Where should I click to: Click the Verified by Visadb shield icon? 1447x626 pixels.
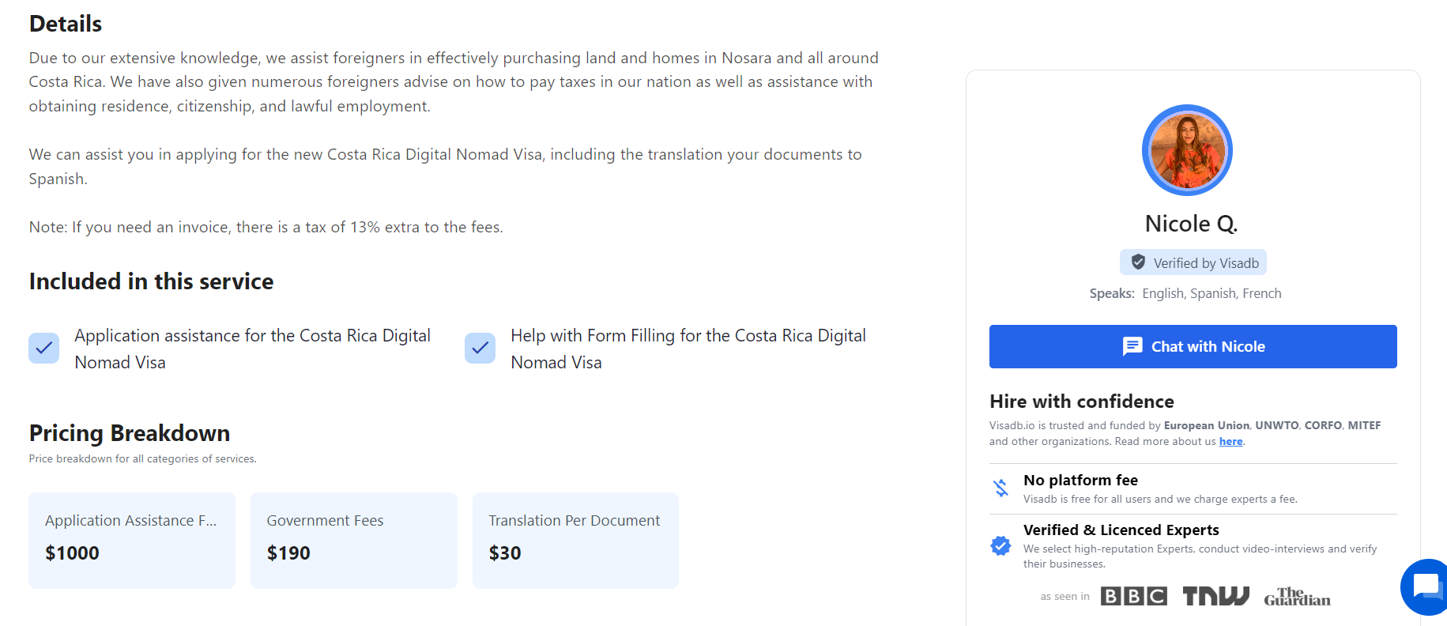click(x=1138, y=262)
